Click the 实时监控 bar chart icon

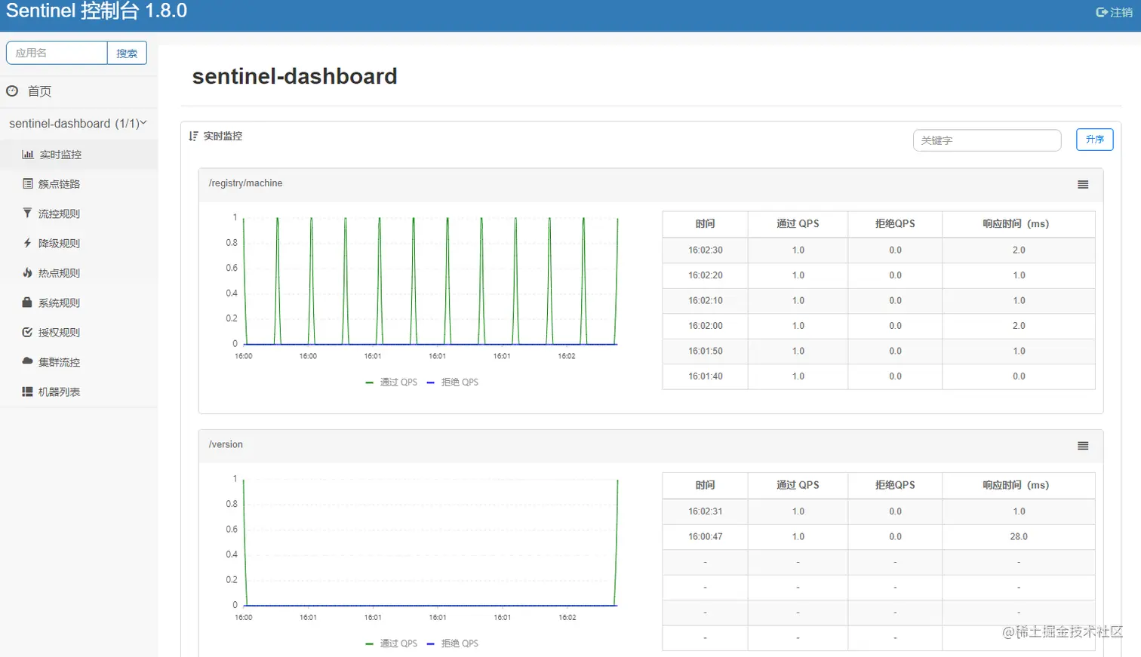pos(28,154)
